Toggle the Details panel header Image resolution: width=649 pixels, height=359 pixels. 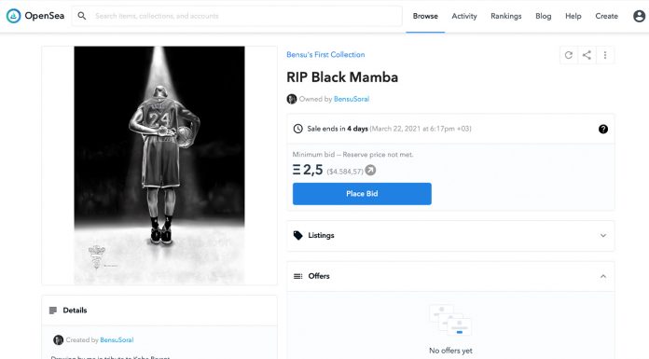pos(159,311)
